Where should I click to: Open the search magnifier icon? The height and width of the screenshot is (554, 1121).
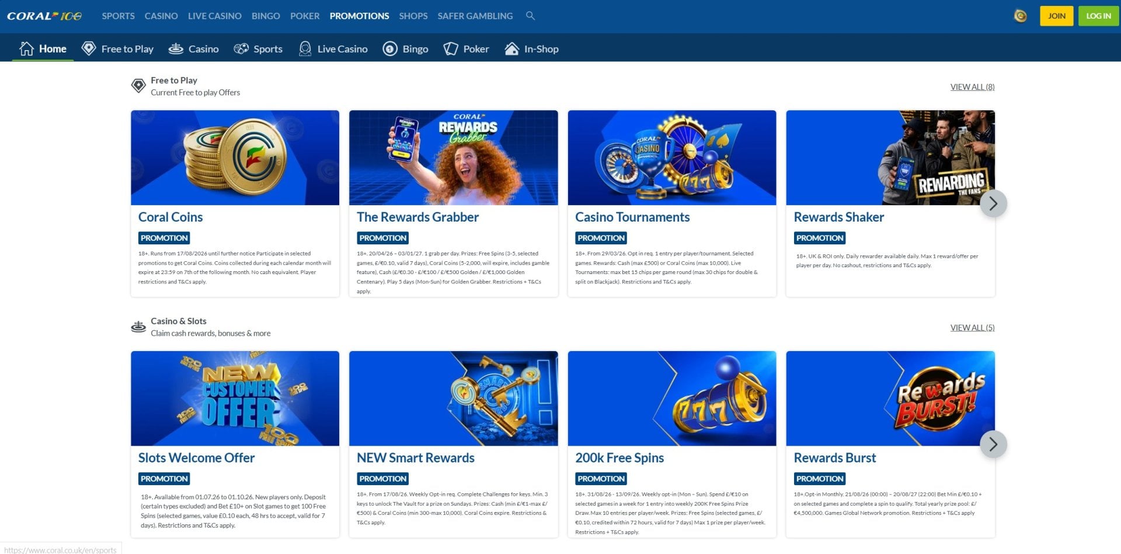tap(530, 16)
